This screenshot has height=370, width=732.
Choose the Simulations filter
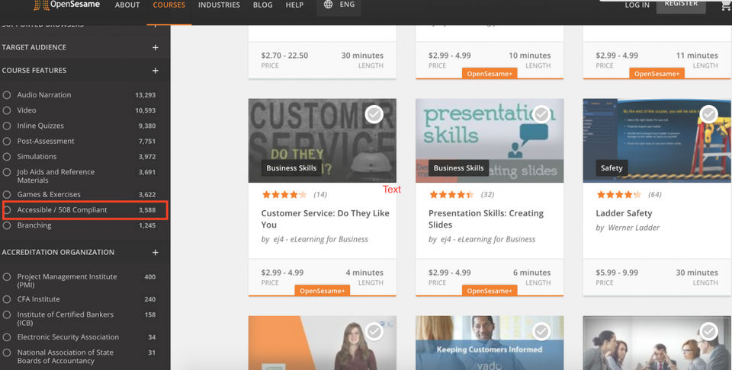click(x=7, y=157)
